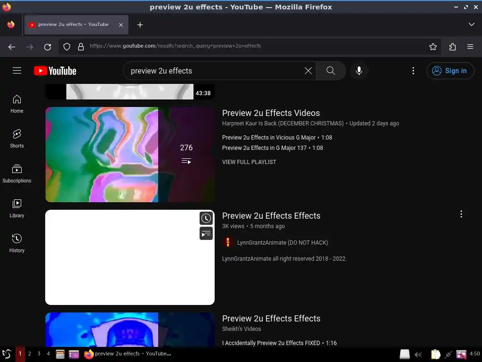Click the YouTube logo
Screen dimensions: 482x362
(55, 71)
